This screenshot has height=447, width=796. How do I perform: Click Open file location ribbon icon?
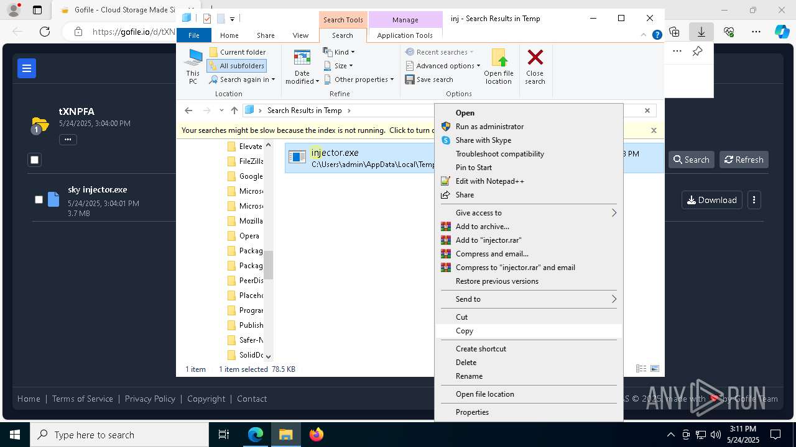(499, 66)
